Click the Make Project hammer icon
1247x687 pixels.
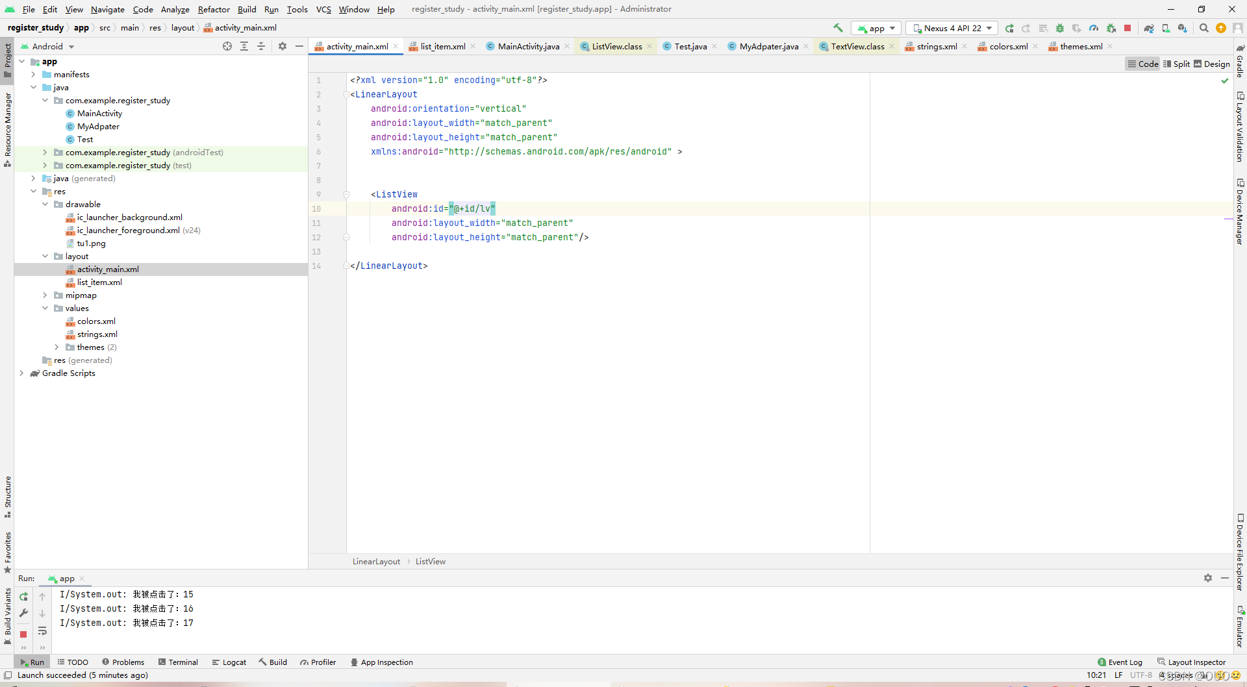tap(838, 28)
